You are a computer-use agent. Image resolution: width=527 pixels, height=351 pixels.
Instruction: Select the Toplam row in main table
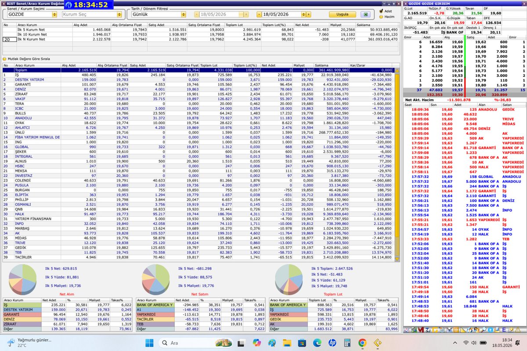tap(198, 70)
